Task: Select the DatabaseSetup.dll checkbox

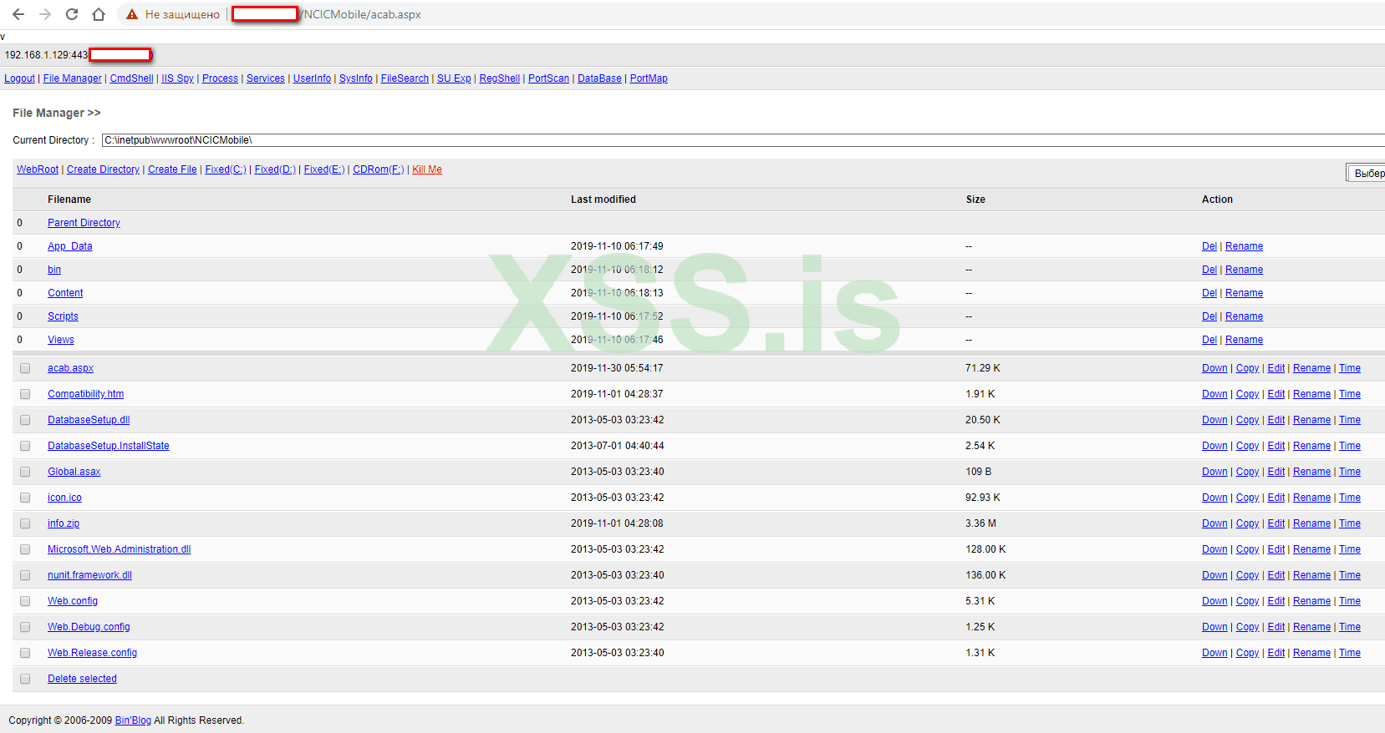Action: coord(25,420)
